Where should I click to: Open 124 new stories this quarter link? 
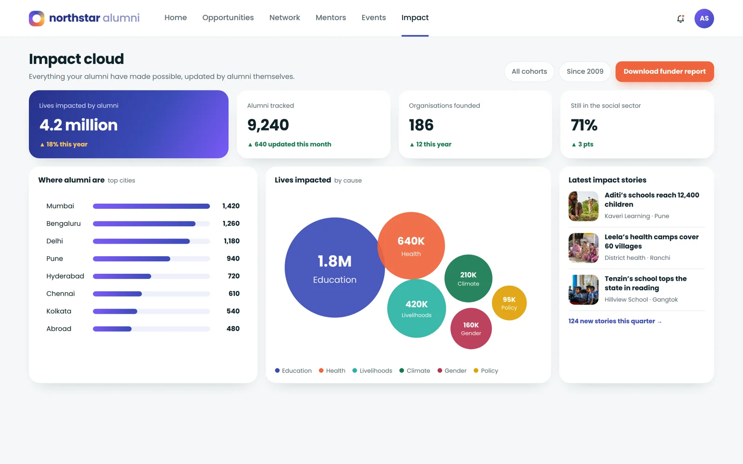tap(615, 321)
